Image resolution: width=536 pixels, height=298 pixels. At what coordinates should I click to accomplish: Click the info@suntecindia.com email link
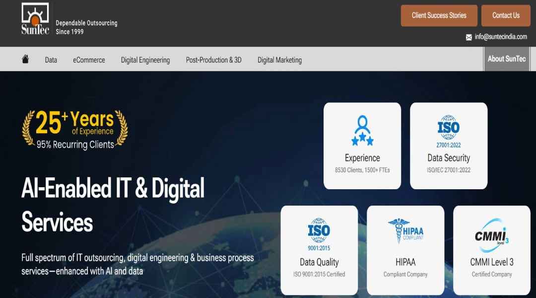coord(501,37)
